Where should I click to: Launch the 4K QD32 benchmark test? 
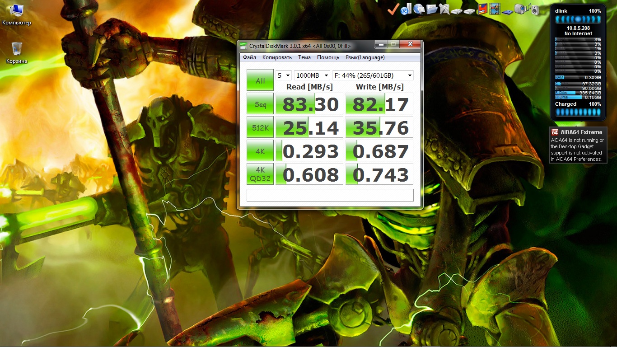coord(260,174)
